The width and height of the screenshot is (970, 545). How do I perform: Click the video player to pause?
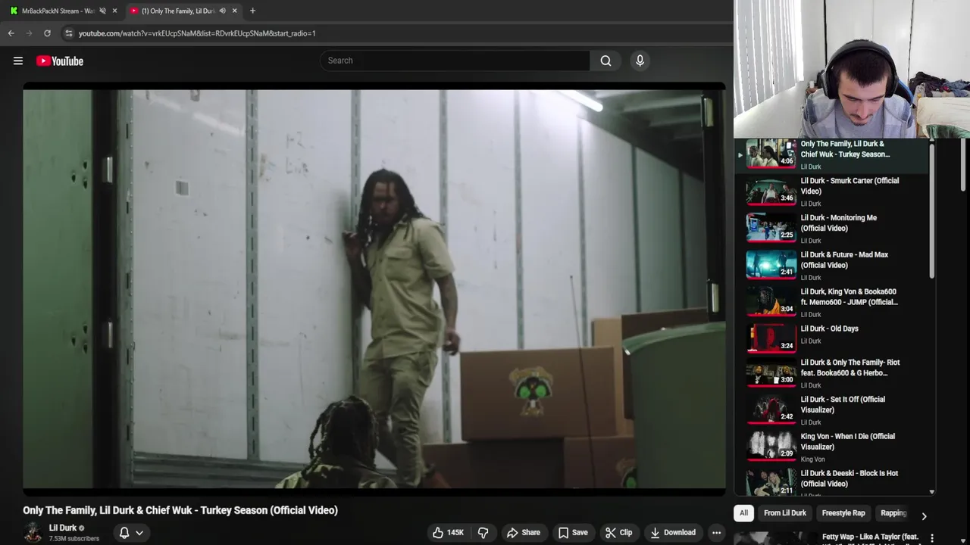pos(374,288)
